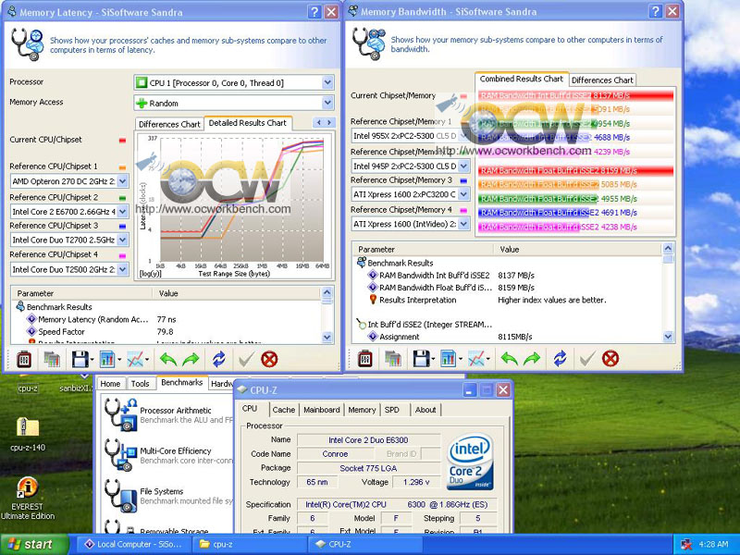740x555 pixels.
Task: Select the cpu-z-140 folder on desktop
Action: click(x=28, y=434)
